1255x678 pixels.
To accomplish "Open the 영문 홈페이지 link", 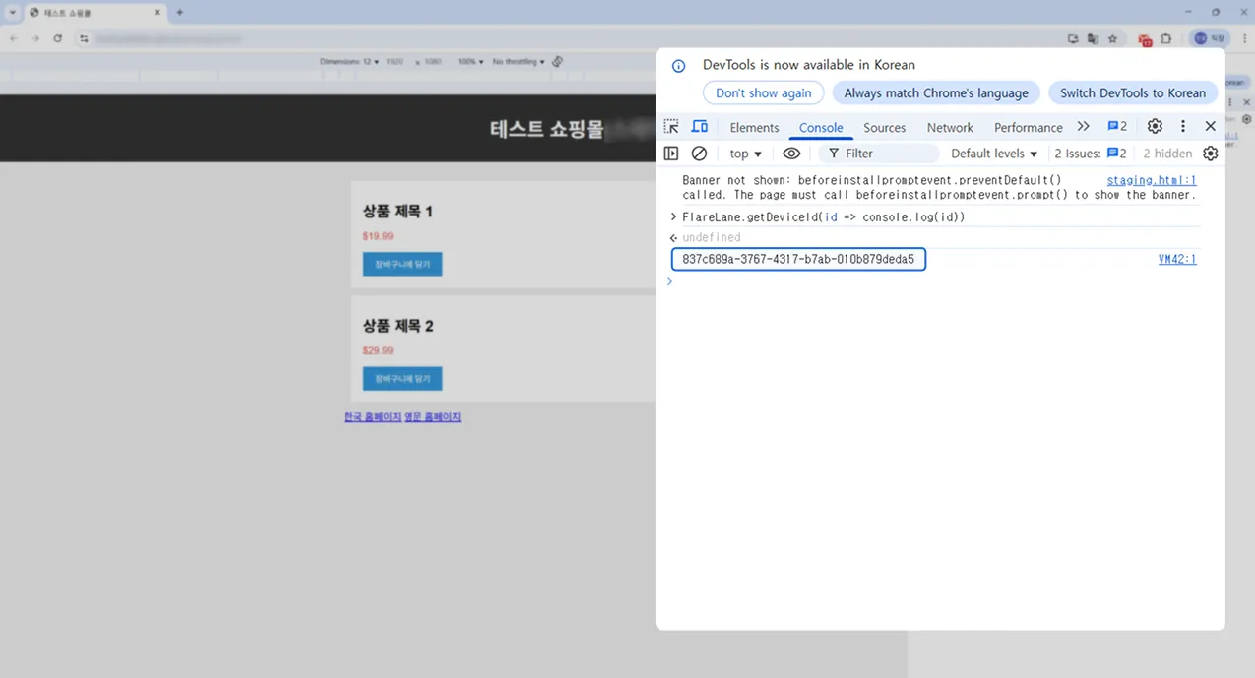I will coord(432,417).
